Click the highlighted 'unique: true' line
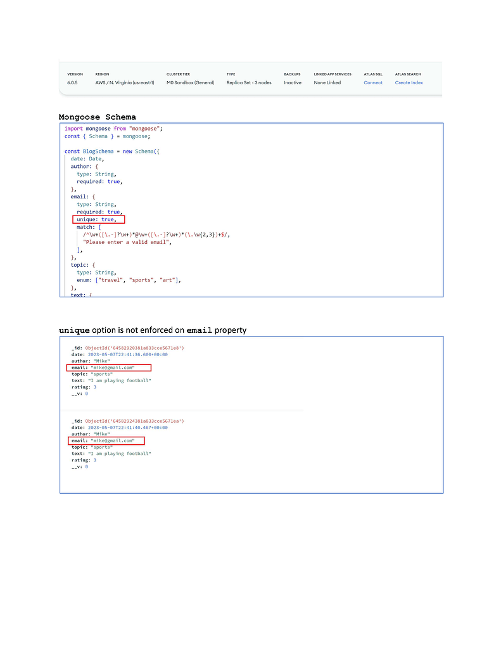The image size is (501, 649). pos(98,219)
